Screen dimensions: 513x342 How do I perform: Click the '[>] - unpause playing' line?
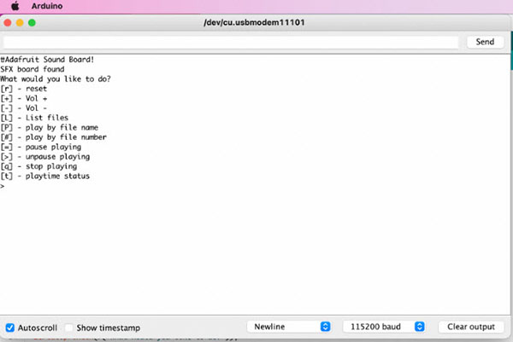click(x=44, y=157)
